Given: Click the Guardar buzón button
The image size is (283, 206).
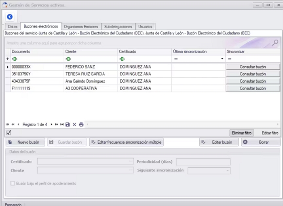Looking at the screenshot, I should [67, 142].
